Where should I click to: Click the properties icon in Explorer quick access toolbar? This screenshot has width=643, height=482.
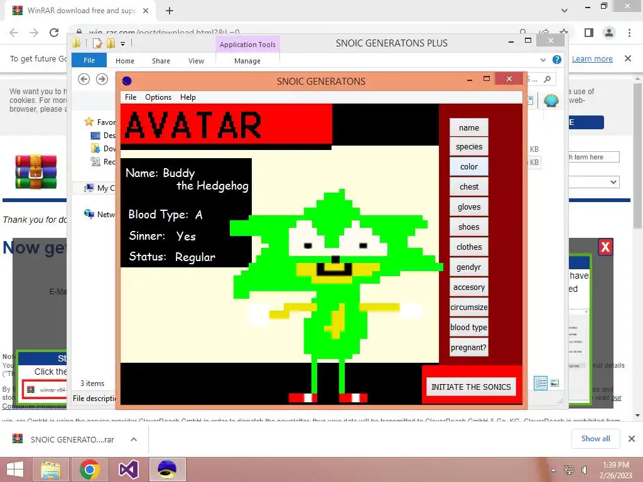click(x=97, y=43)
